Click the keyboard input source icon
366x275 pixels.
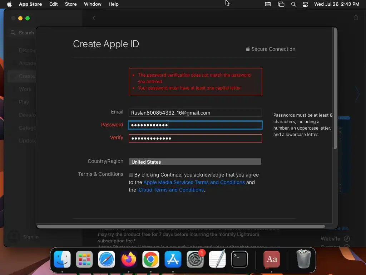pyautogui.click(x=268, y=4)
